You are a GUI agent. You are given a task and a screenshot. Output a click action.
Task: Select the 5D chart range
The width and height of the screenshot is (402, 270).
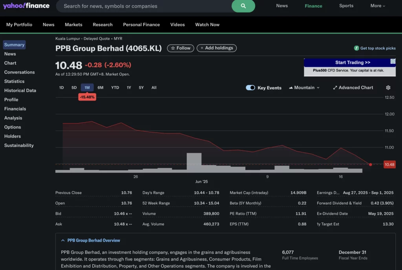74,87
